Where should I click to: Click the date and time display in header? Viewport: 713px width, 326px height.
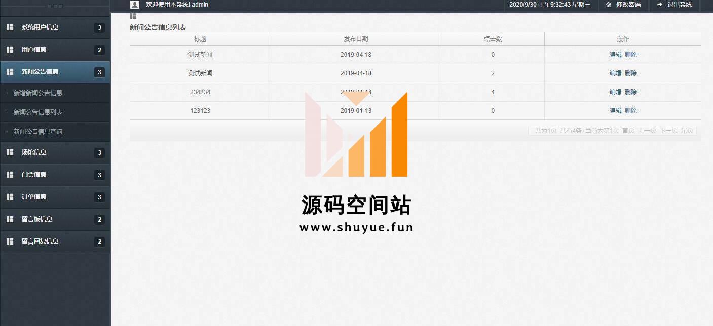pyautogui.click(x=550, y=5)
